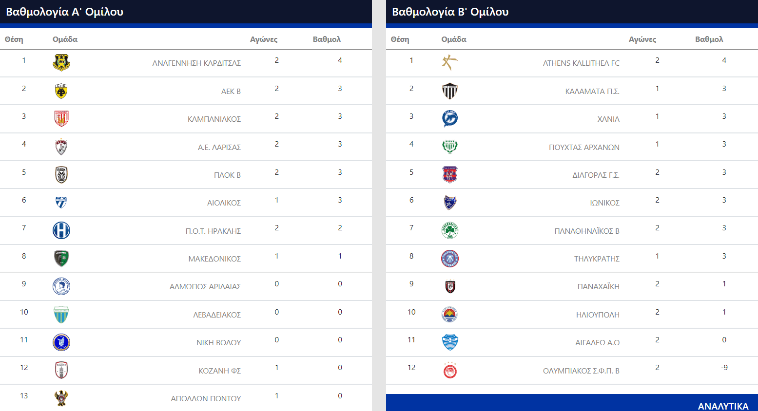Click the Βαθμολ column header in Group A
This screenshot has width=758, height=411.
click(x=327, y=39)
